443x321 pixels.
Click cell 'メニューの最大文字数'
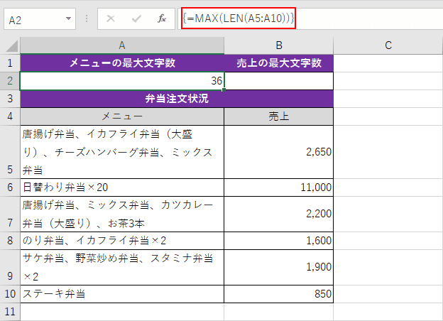point(122,63)
